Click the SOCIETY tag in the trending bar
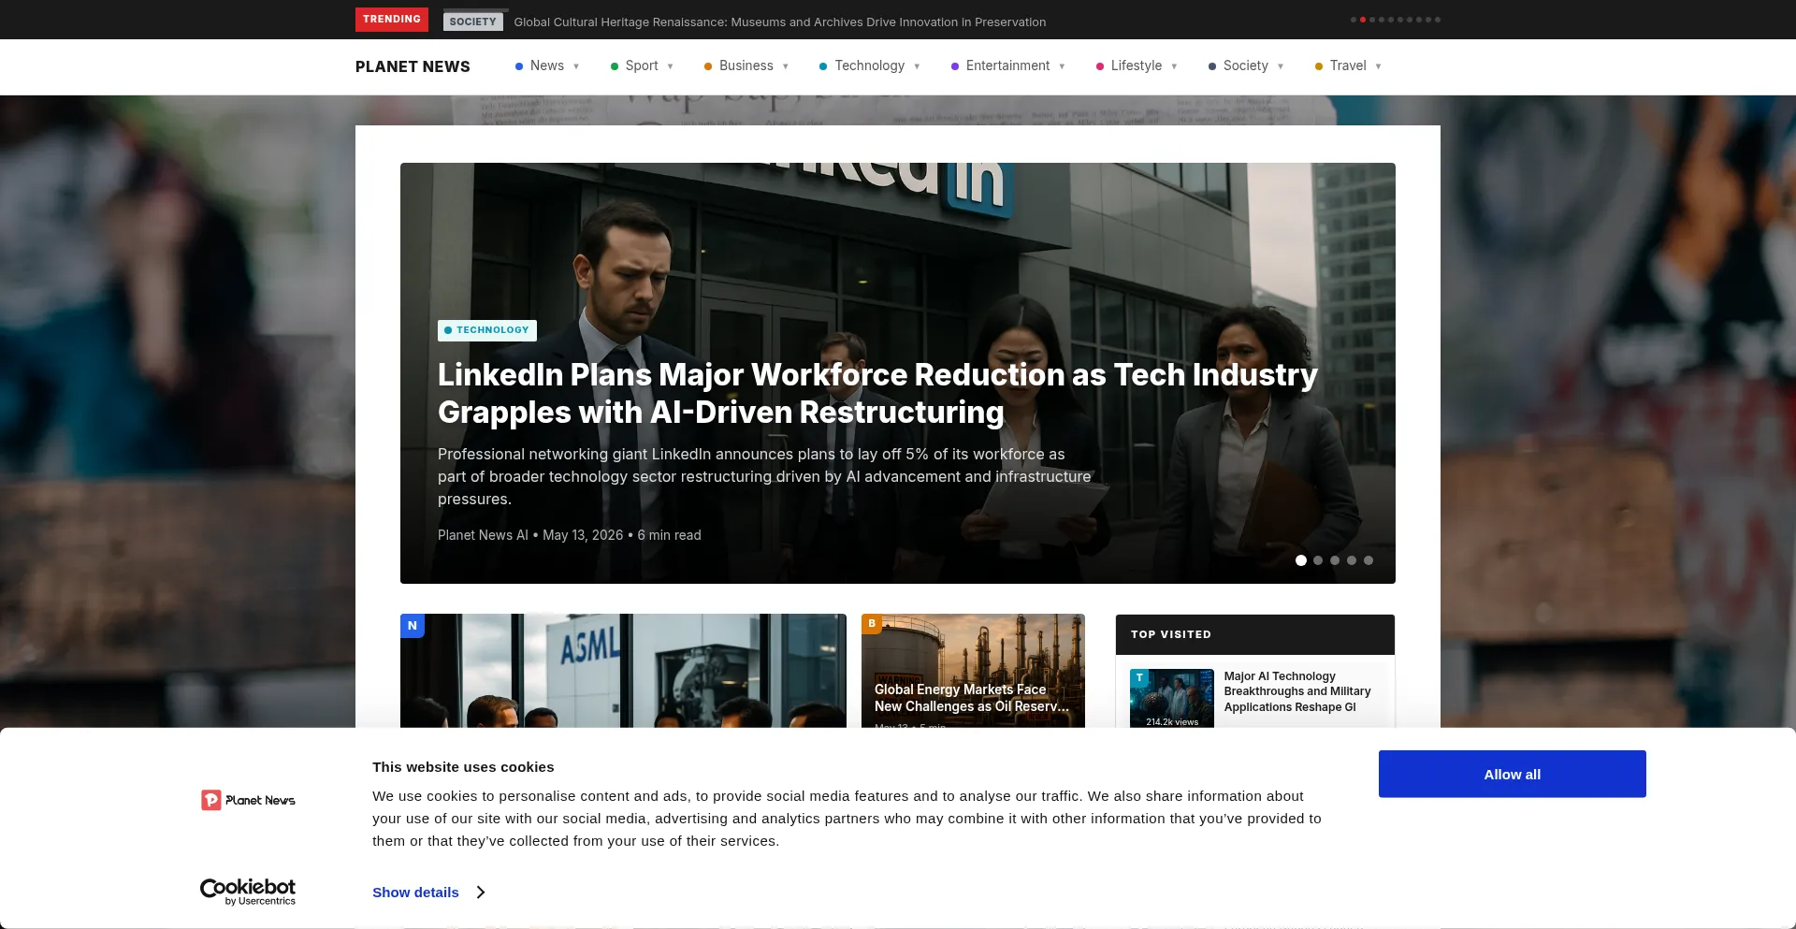1796x929 pixels. pyautogui.click(x=473, y=22)
